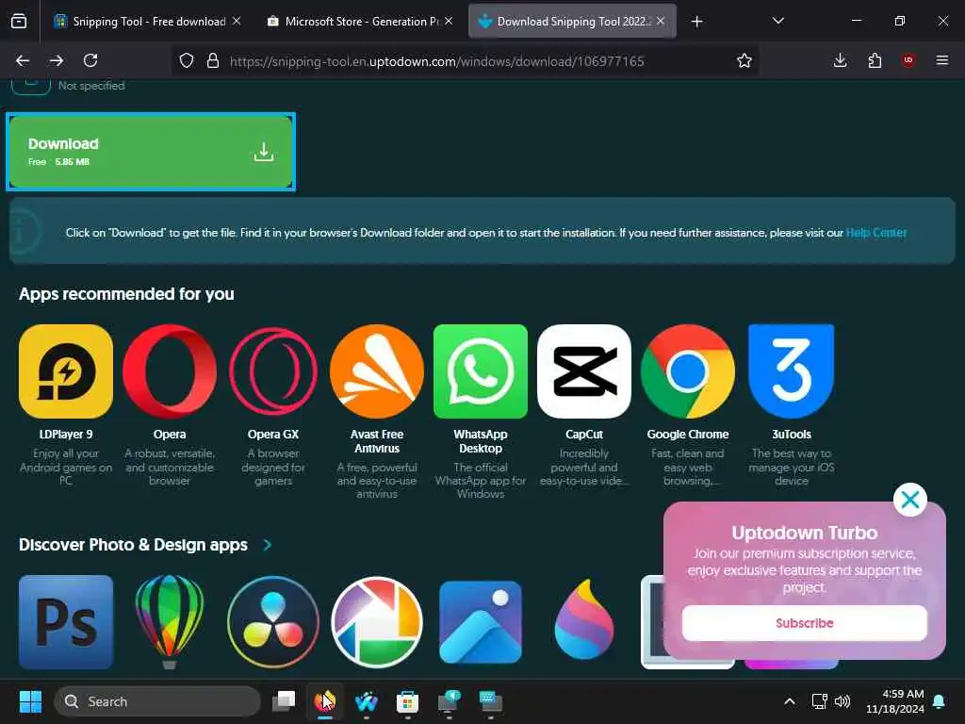Open the WhatsApp Desktop icon
This screenshot has height=724, width=965.
(481, 371)
